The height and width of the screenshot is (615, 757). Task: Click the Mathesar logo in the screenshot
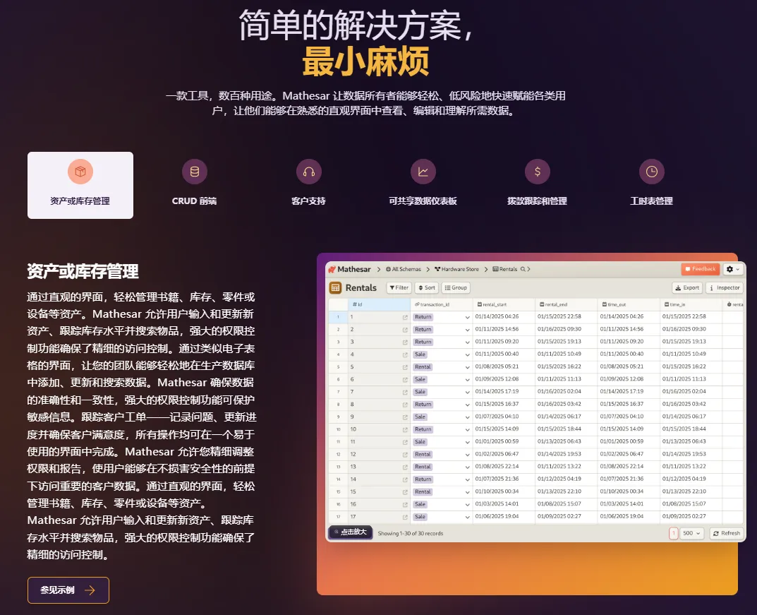pos(349,269)
